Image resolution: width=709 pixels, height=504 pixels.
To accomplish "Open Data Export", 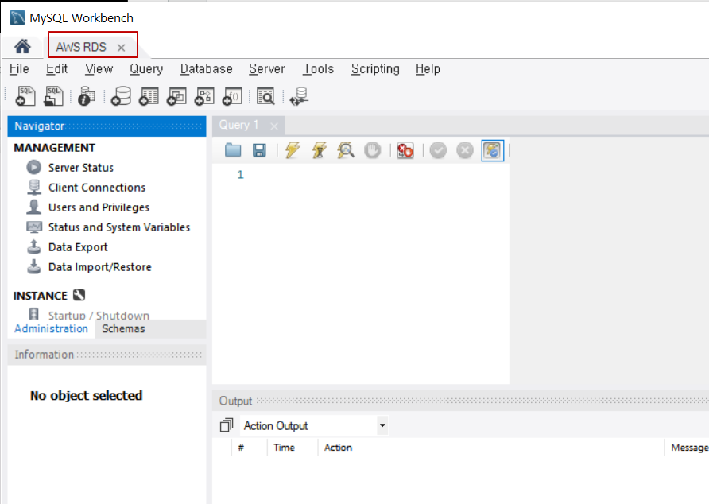I will coord(78,247).
